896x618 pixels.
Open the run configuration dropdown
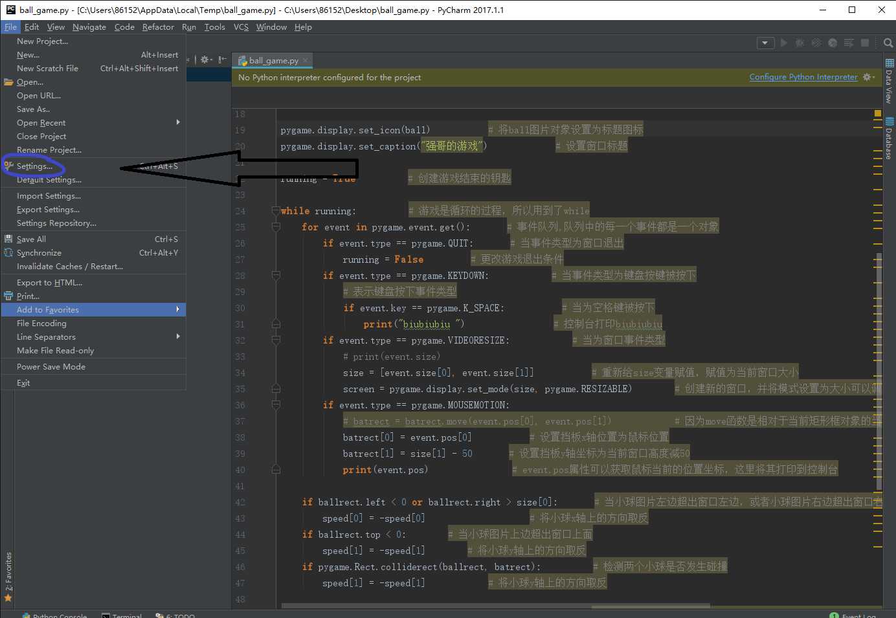point(765,43)
